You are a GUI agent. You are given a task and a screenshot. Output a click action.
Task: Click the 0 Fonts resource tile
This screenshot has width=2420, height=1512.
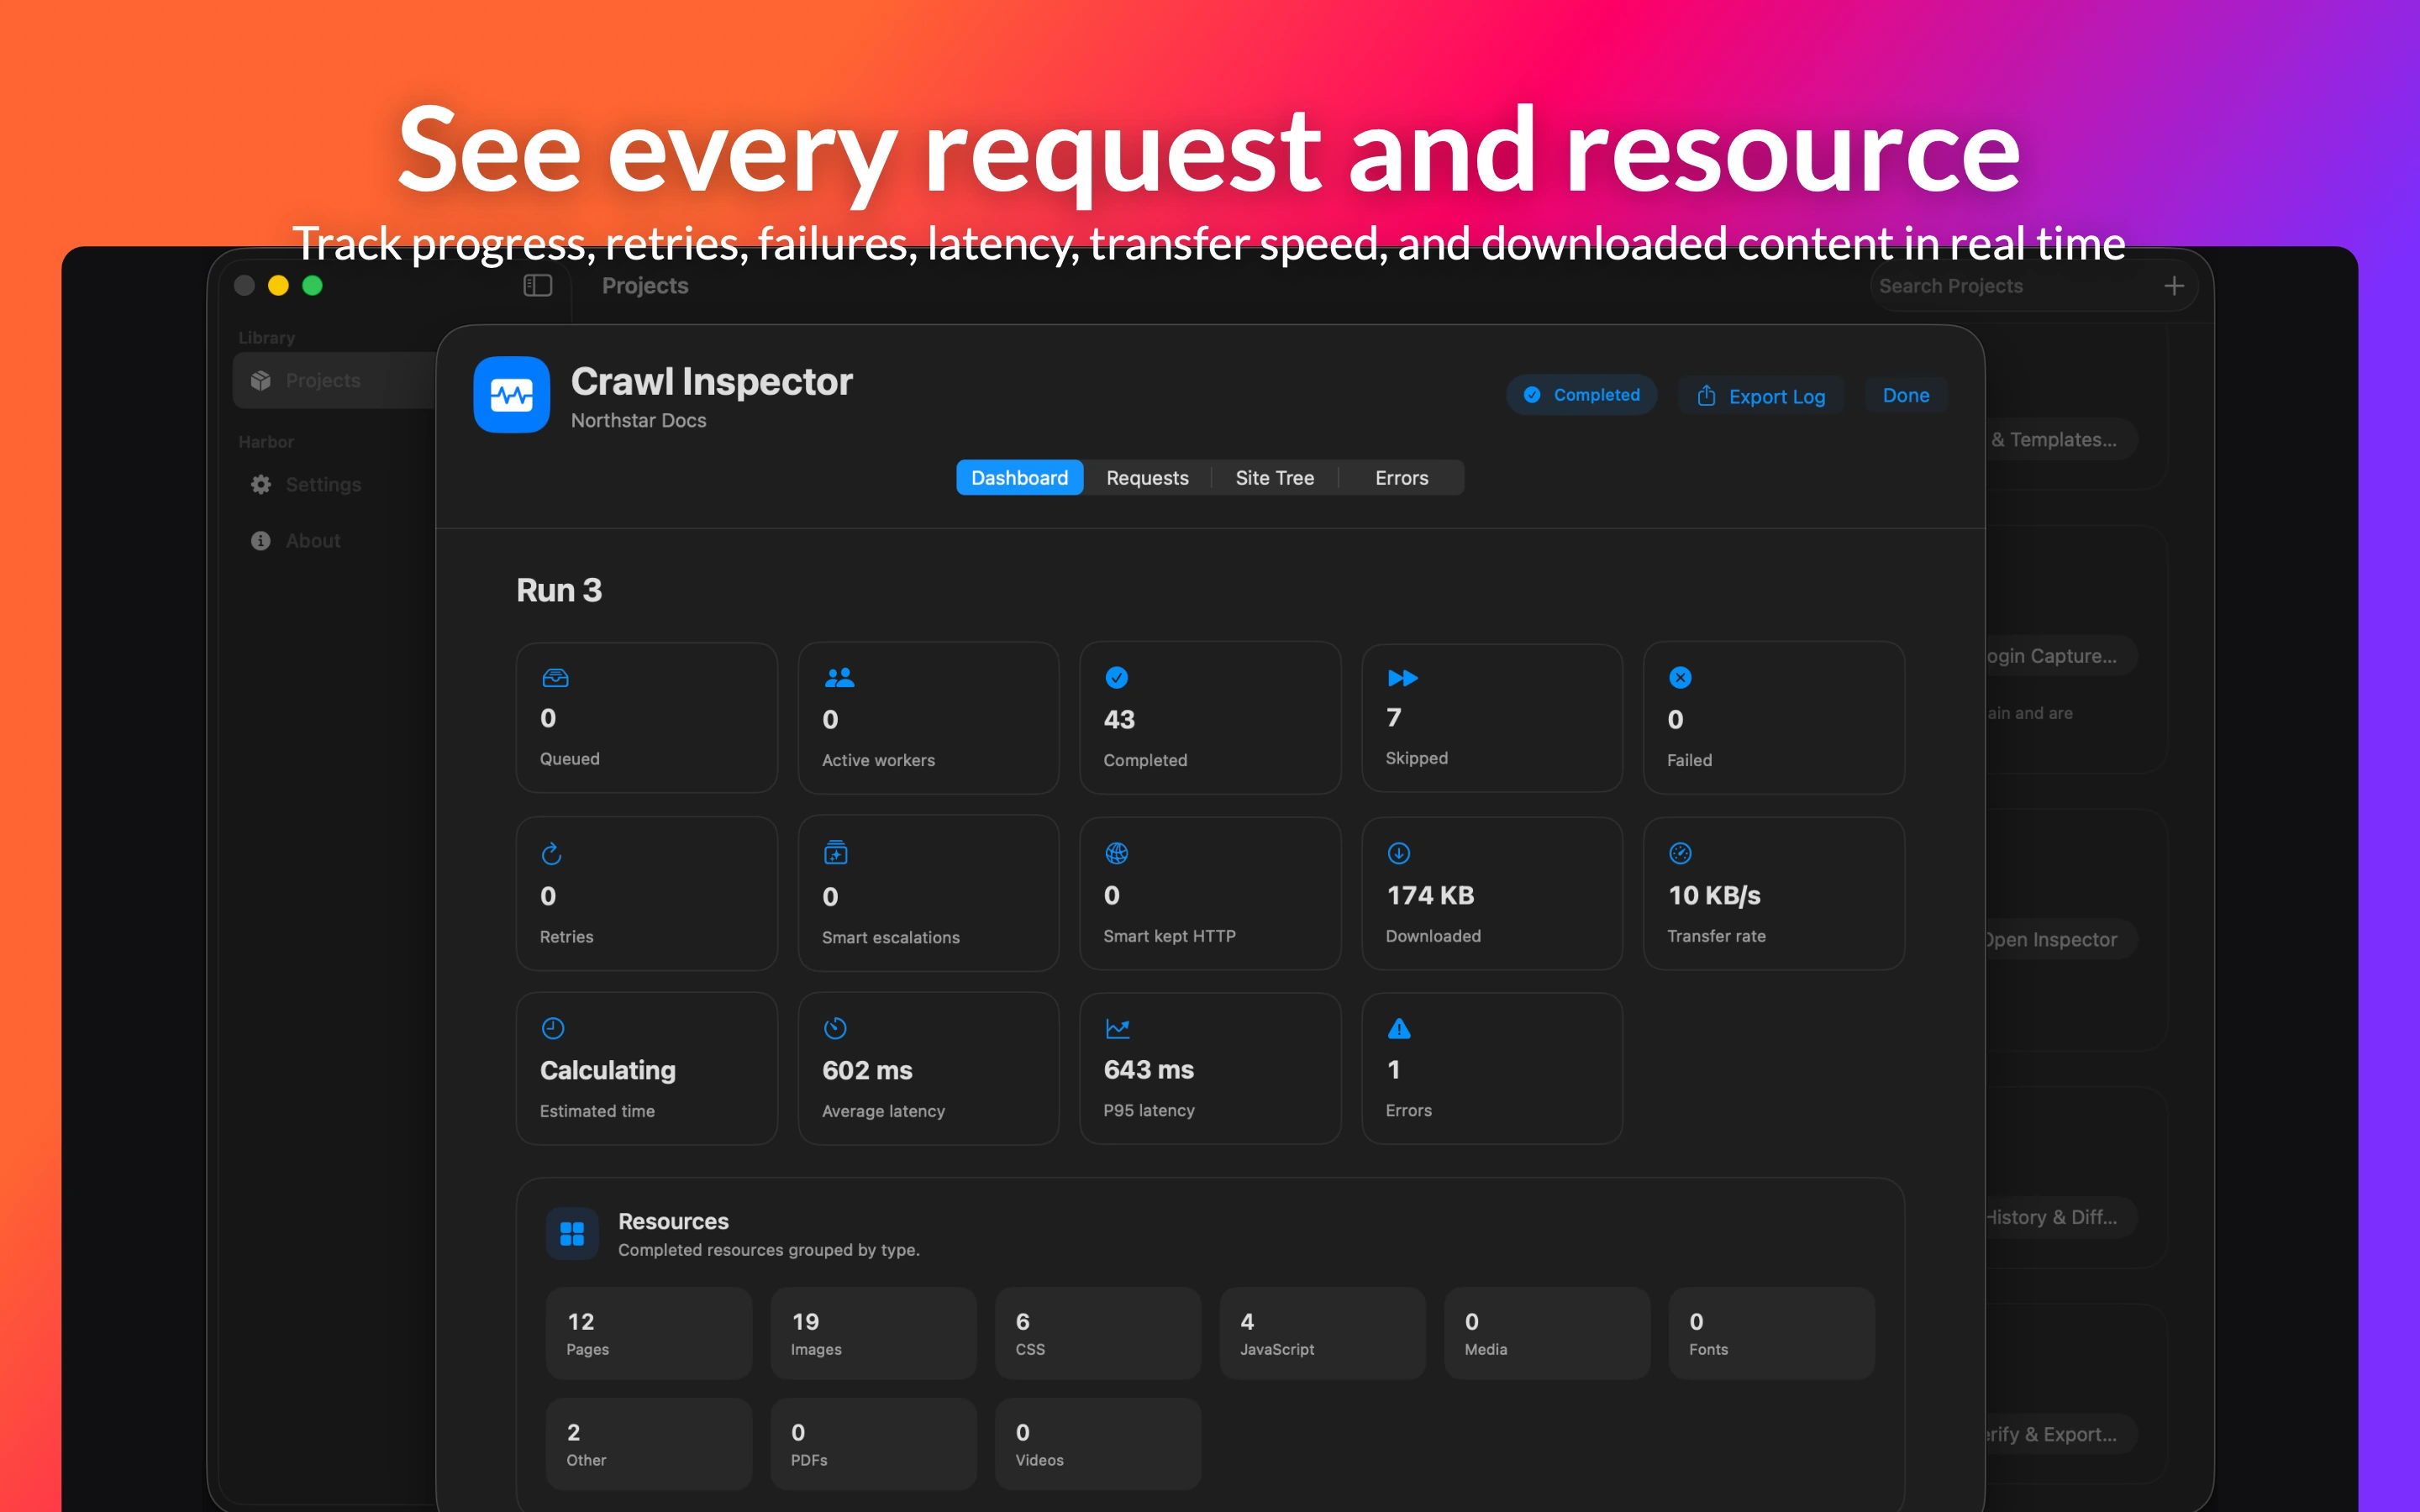click(1771, 1333)
